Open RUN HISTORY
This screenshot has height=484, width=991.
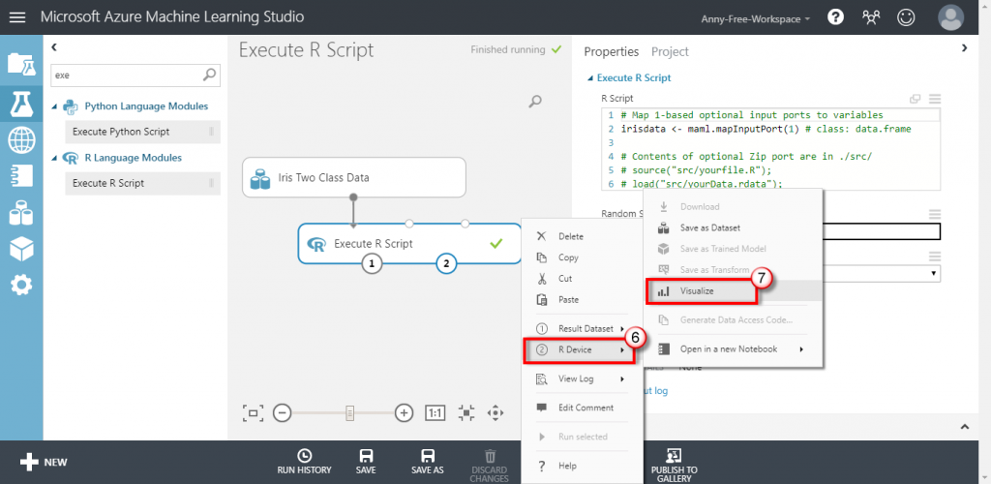pos(304,463)
